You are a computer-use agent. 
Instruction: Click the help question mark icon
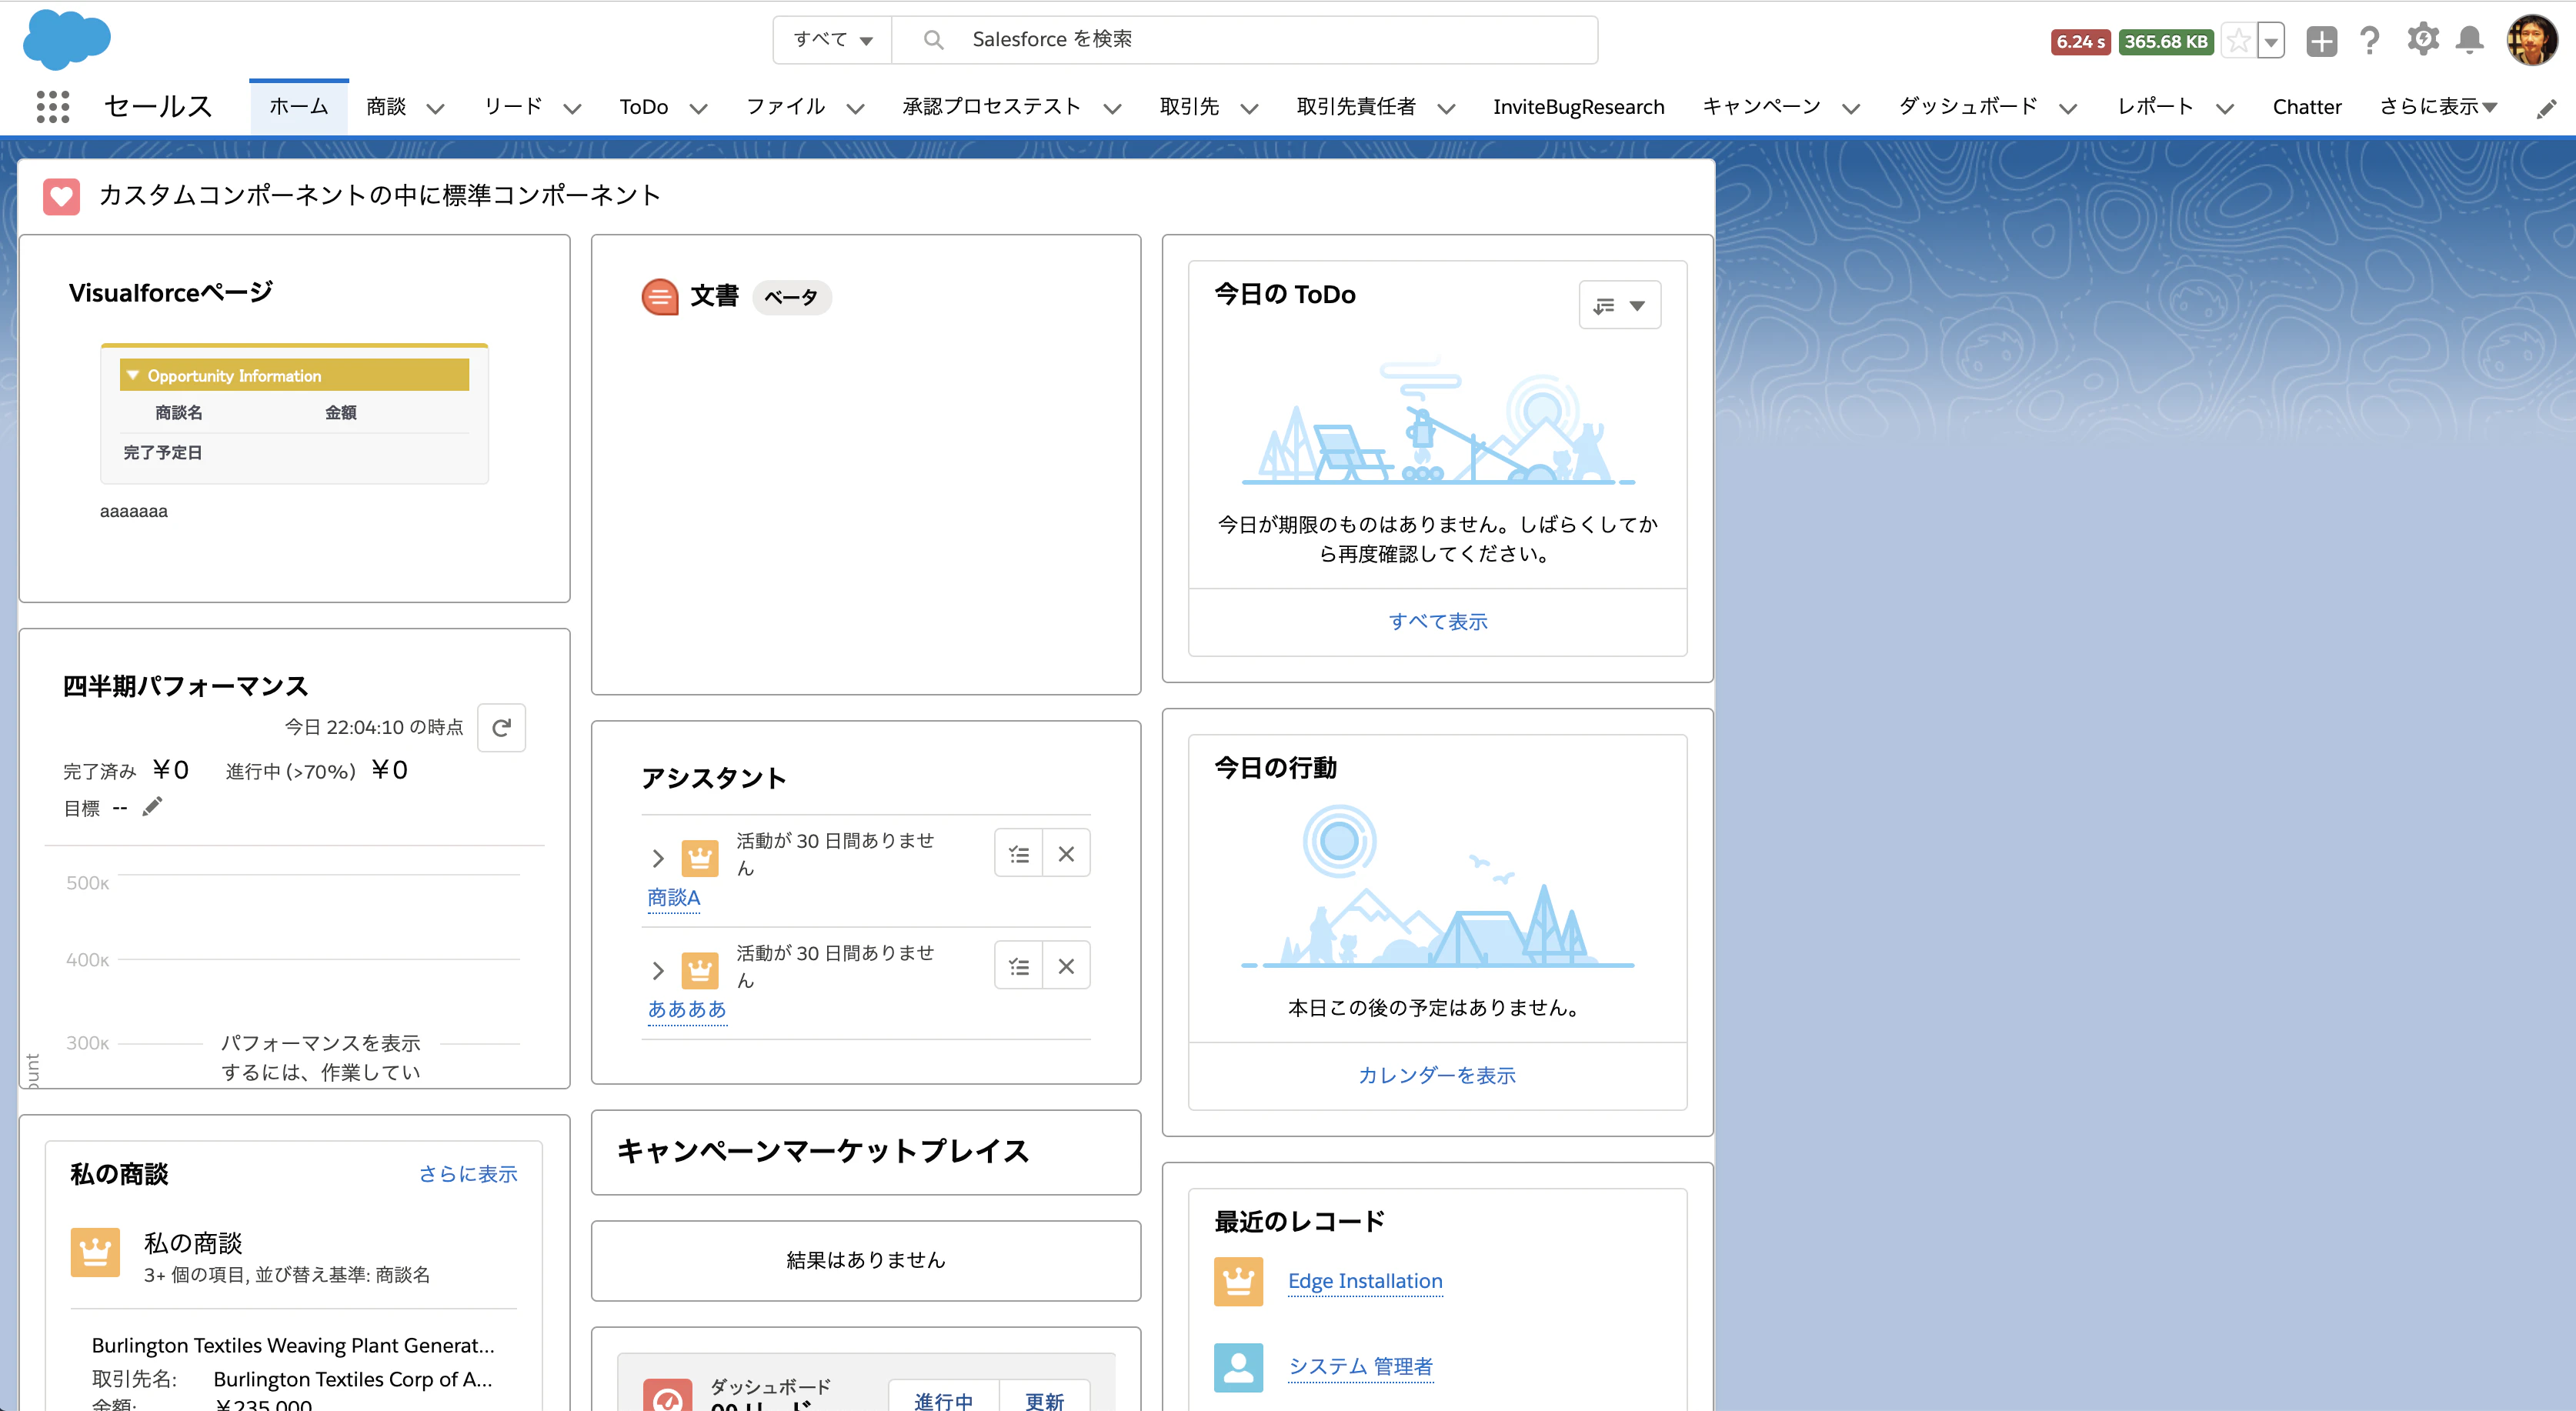pyautogui.click(x=2369, y=40)
